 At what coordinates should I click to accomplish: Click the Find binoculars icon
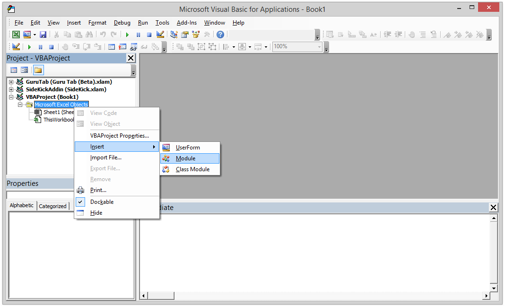coord(89,35)
